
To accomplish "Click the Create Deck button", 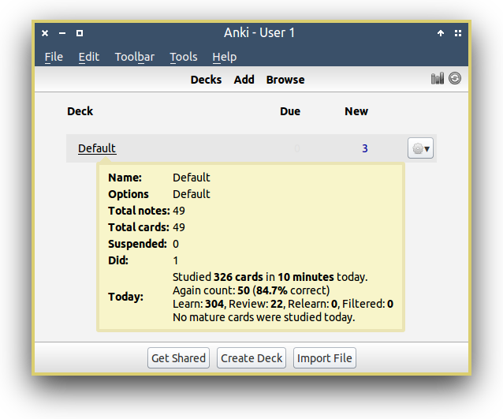I will 251,358.
